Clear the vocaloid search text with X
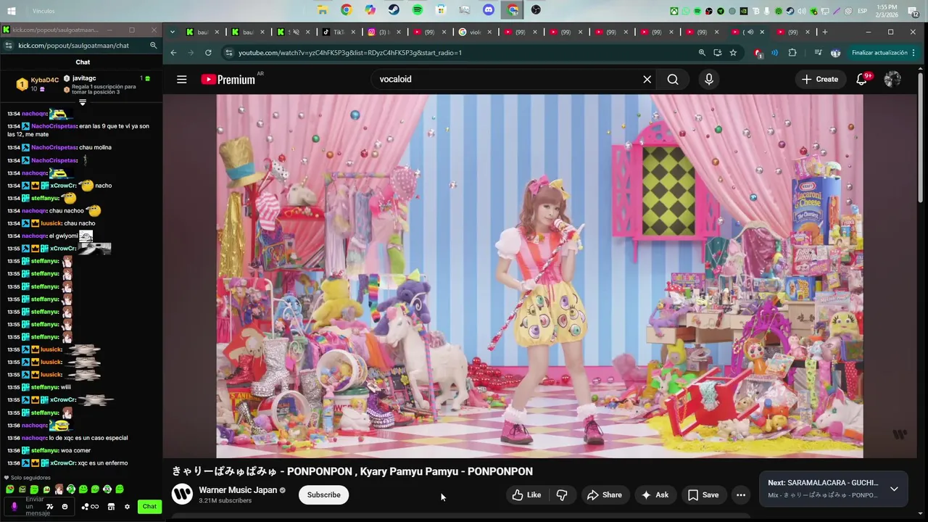Image resolution: width=928 pixels, height=522 pixels. 647,80
